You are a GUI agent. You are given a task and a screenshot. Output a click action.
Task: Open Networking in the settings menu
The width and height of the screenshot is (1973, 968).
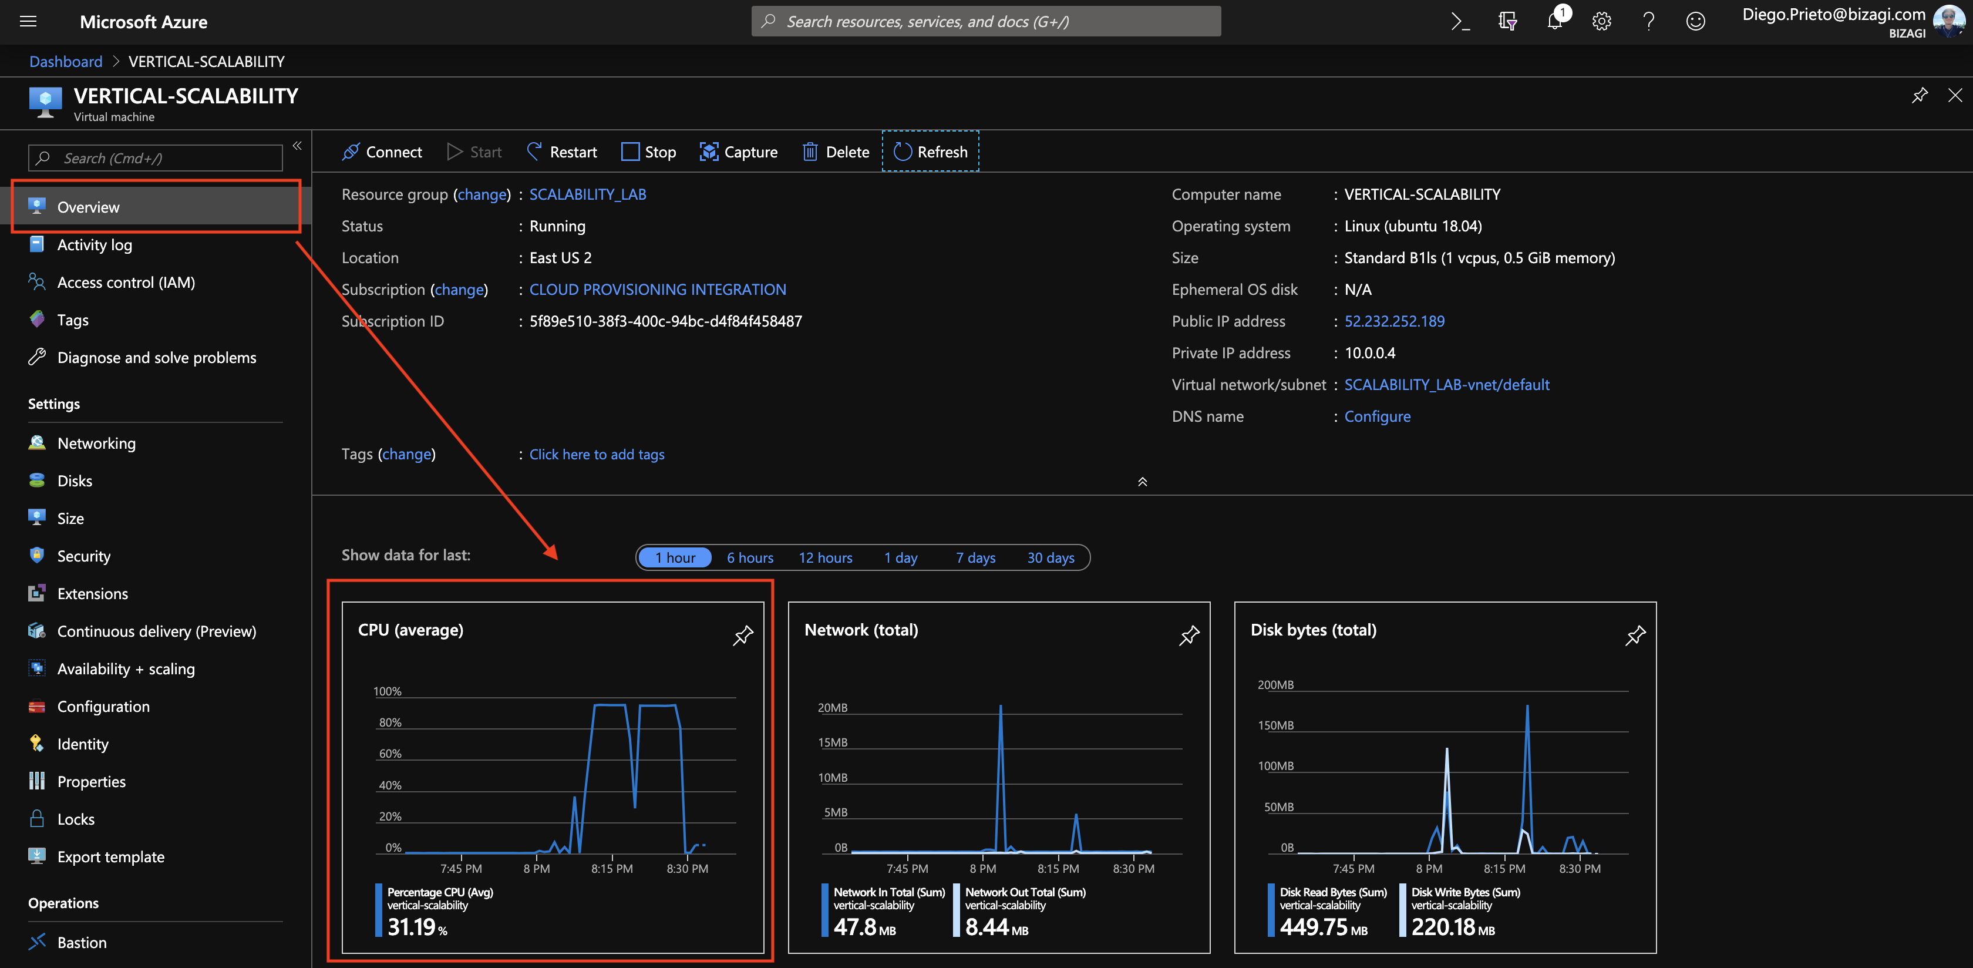tap(96, 443)
